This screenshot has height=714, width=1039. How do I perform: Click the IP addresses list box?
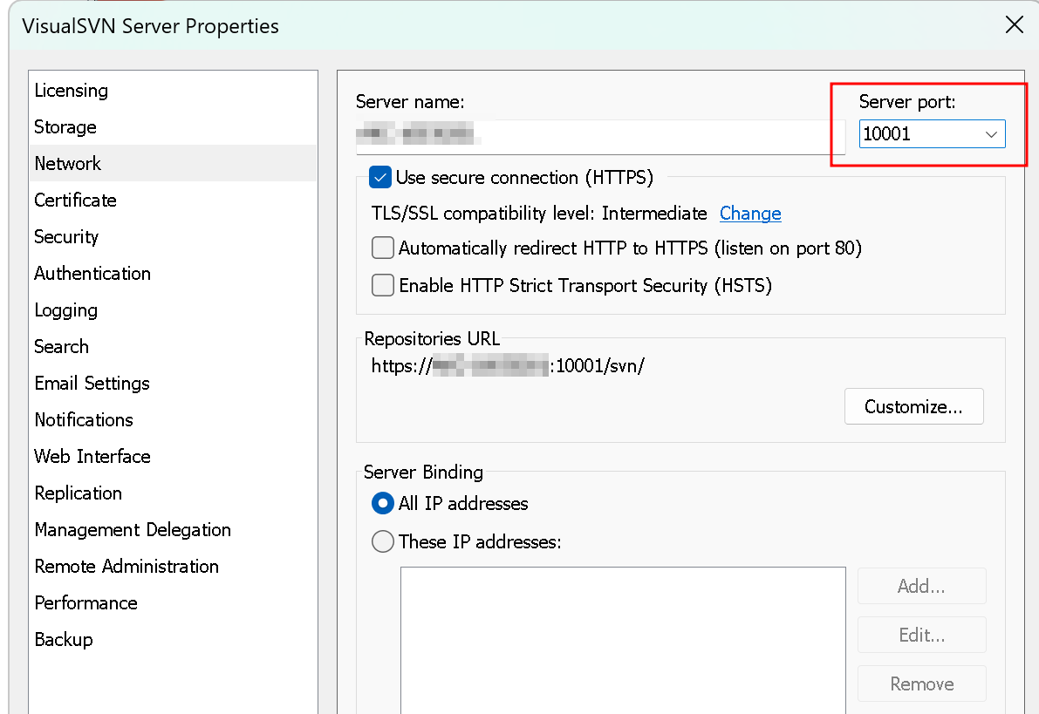623,640
